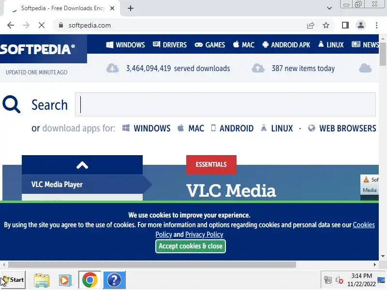Viewport: 387px width, 290px height.
Task: Go back to the previous page
Action: 11,25
